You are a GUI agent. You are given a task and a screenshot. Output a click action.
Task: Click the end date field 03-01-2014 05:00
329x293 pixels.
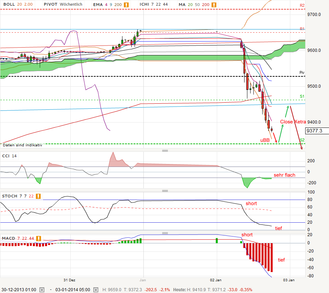point(73,290)
